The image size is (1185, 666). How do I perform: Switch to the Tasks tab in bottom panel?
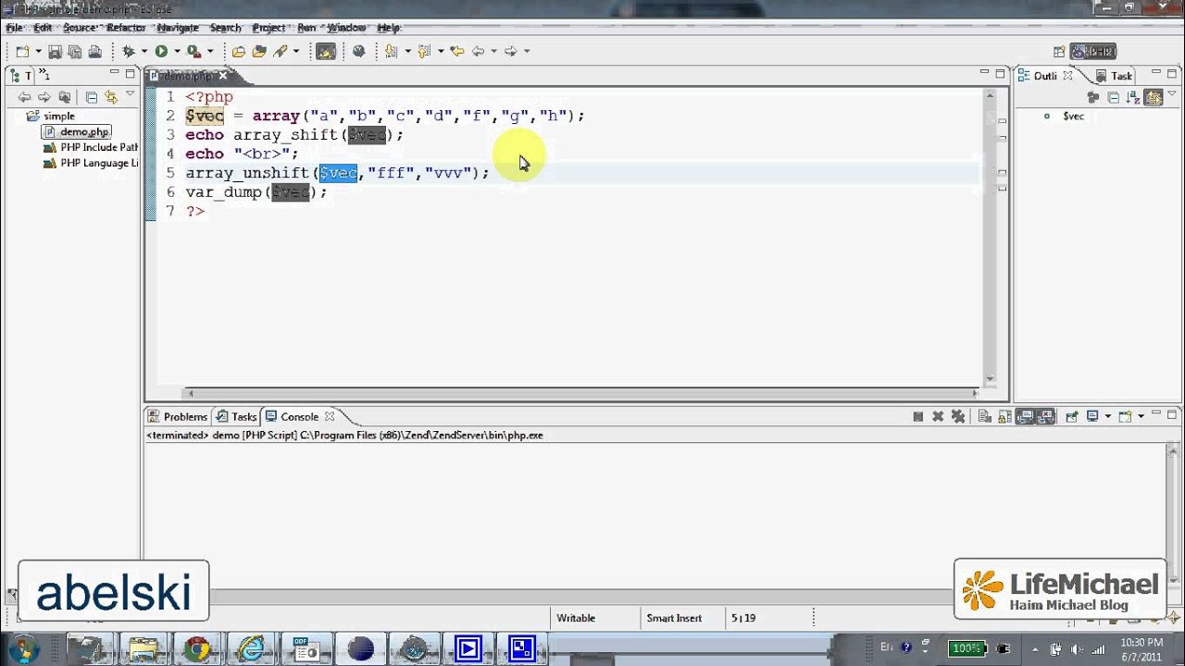coord(236,416)
